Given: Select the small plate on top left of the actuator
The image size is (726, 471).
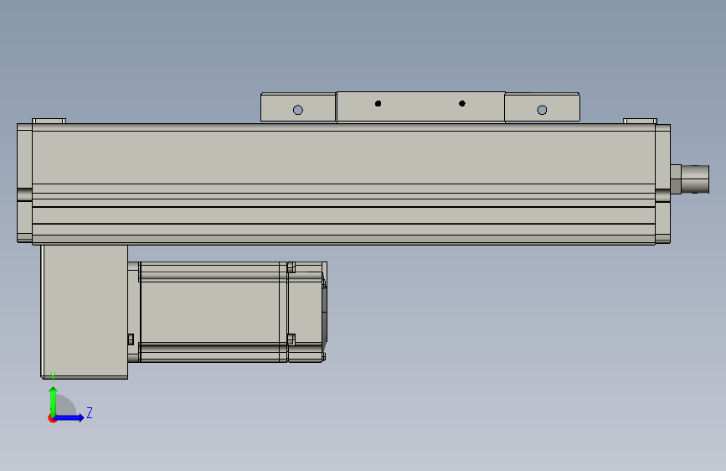Looking at the screenshot, I should [x=49, y=121].
